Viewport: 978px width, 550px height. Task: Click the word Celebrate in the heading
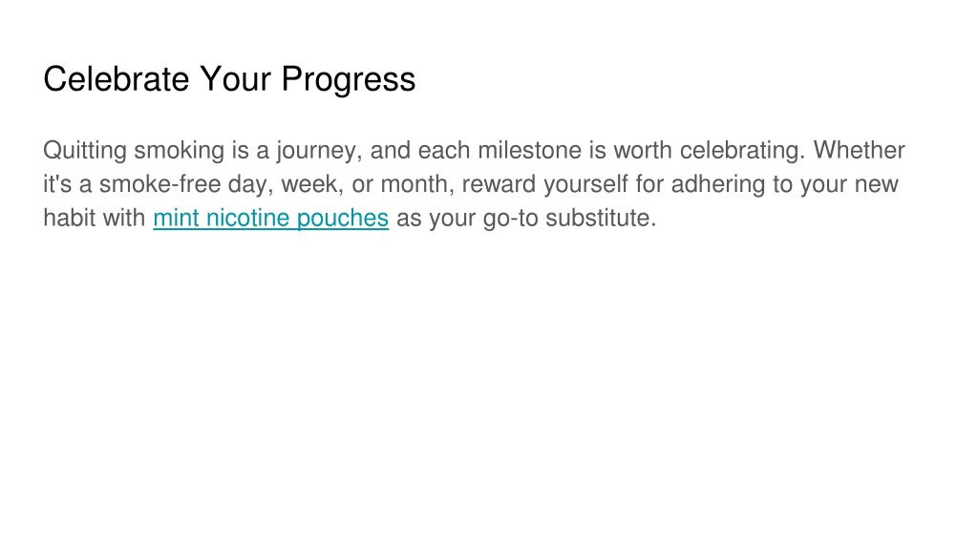[116, 79]
